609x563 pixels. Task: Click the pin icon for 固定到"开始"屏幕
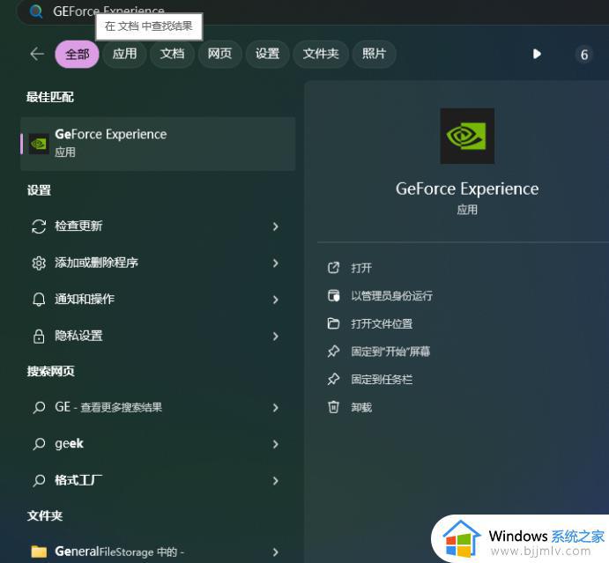(x=334, y=352)
